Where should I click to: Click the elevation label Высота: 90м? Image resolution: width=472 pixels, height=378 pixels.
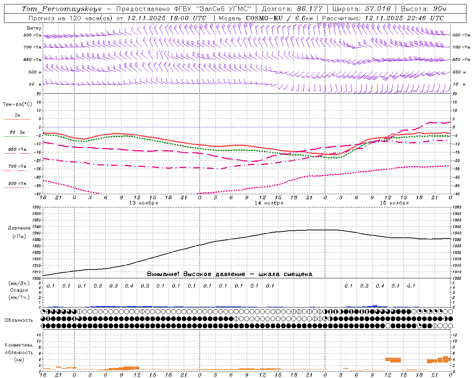423,9
